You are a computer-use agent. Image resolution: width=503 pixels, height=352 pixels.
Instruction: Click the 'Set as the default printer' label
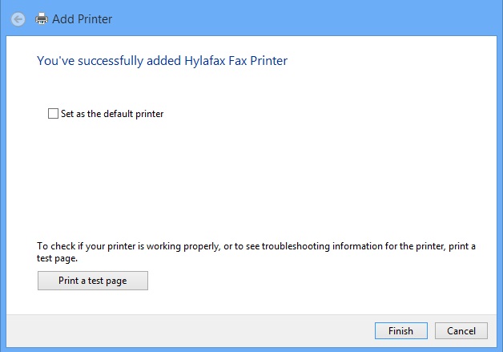click(112, 114)
